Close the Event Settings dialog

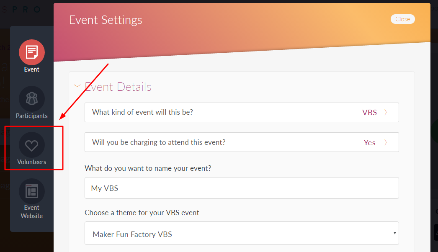(x=402, y=19)
